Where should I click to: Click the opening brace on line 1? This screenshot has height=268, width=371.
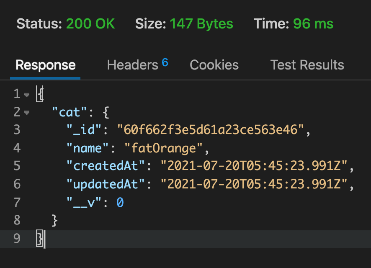click(x=40, y=94)
